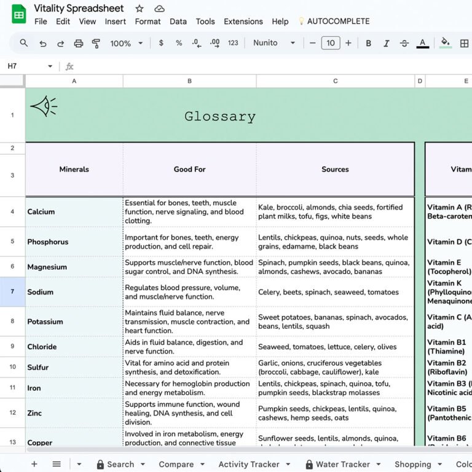The width and height of the screenshot is (472, 472).
Task: Increase decimal places
Action: coord(214,43)
